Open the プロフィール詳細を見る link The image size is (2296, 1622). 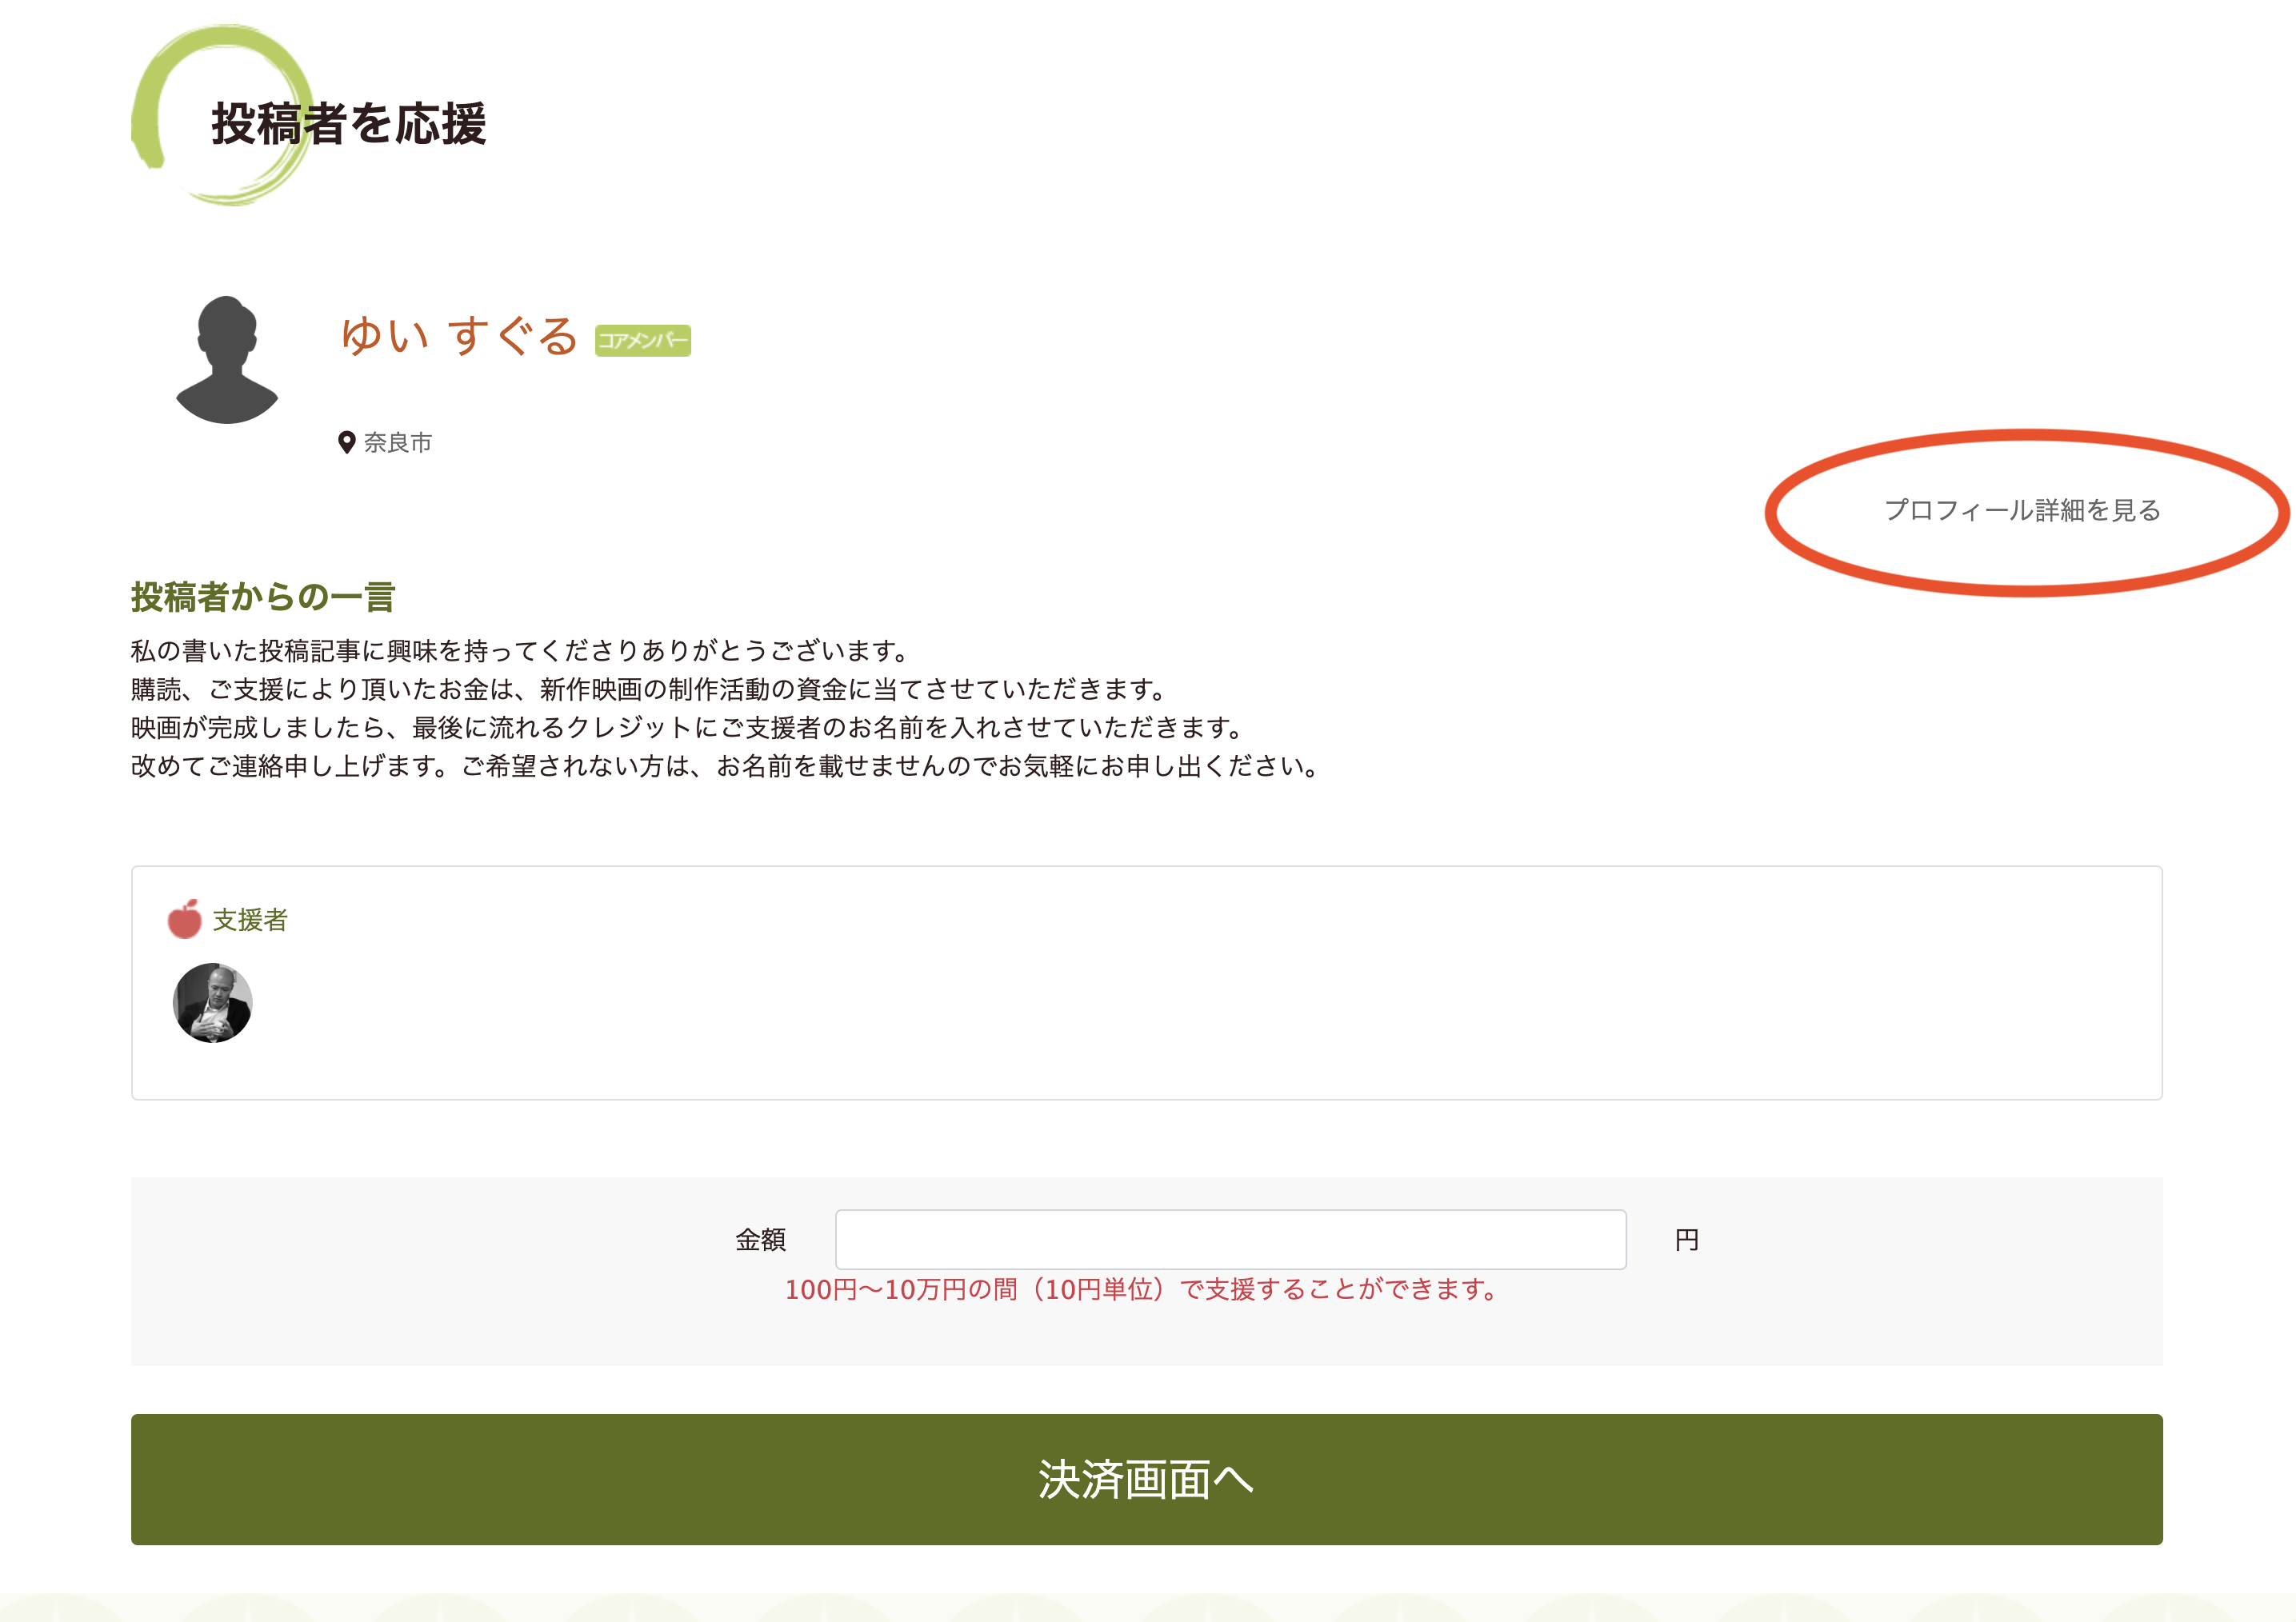pos(2022,510)
